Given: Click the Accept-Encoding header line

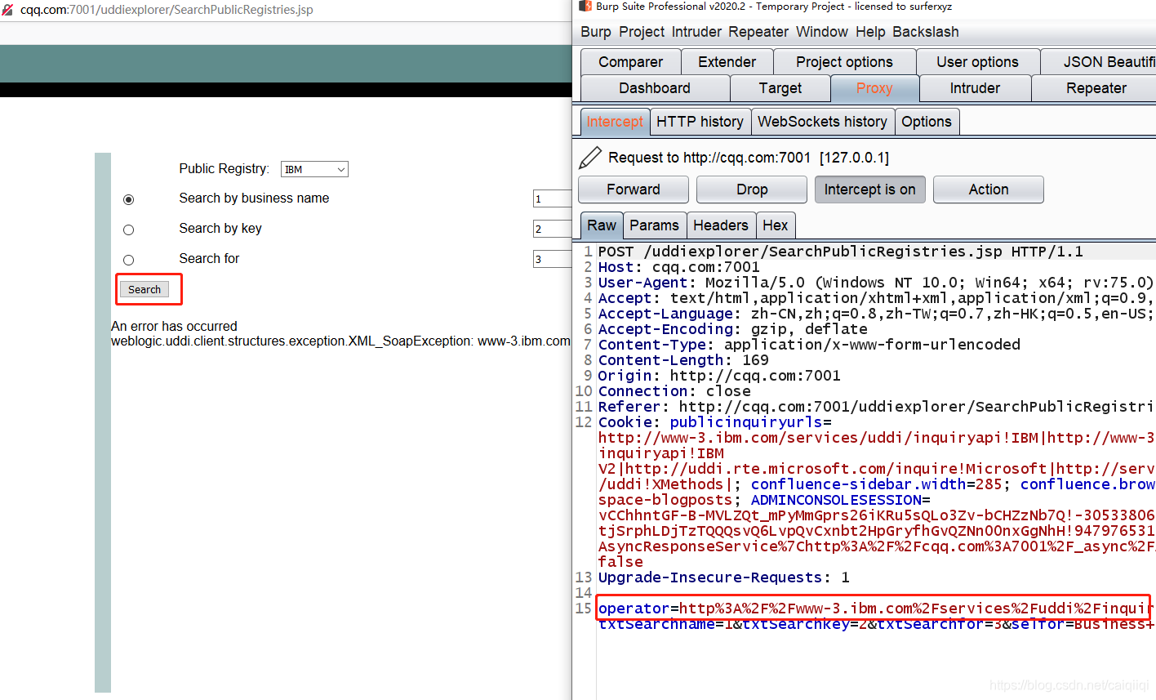Looking at the screenshot, I should (x=732, y=329).
